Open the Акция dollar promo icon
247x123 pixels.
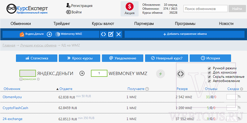(x=129, y=6)
